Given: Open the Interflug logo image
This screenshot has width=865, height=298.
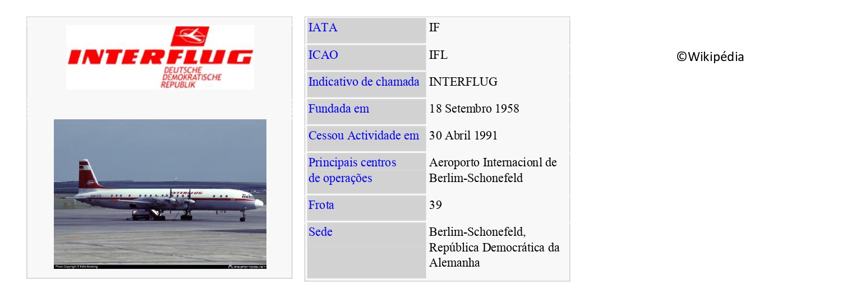Looking at the screenshot, I should [x=160, y=57].
